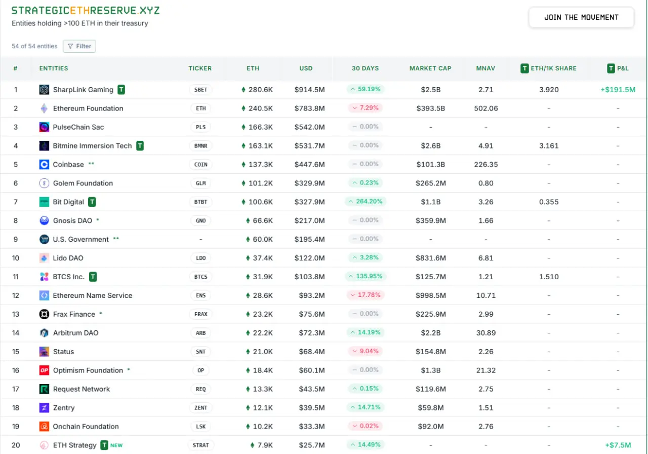Click the $101.3B market cap value

click(x=431, y=165)
